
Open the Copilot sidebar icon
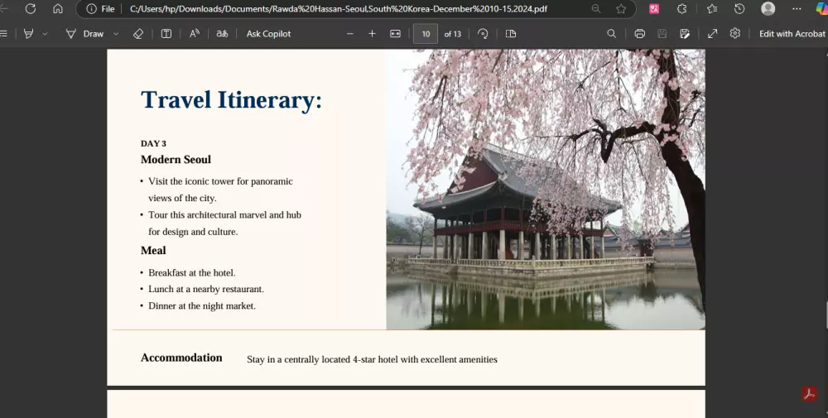(821, 9)
